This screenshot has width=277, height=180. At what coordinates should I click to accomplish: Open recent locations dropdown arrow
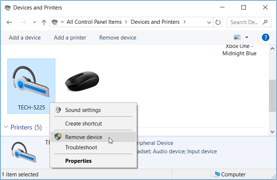pyautogui.click(x=34, y=22)
